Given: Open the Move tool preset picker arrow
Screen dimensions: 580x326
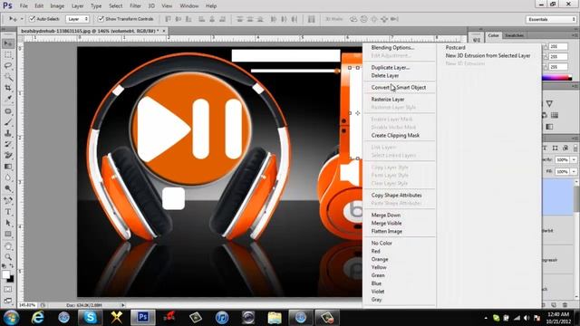Looking at the screenshot, I should coord(22,19).
